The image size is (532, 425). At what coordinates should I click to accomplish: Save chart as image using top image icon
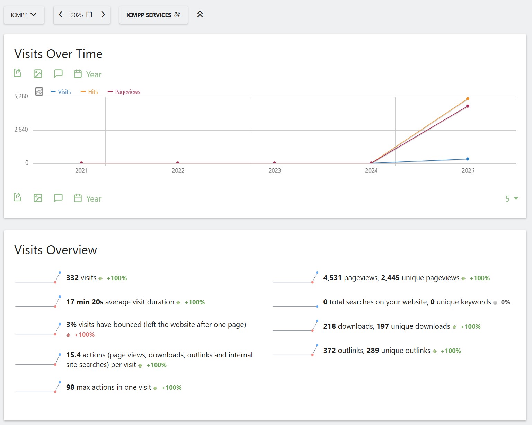pos(38,73)
